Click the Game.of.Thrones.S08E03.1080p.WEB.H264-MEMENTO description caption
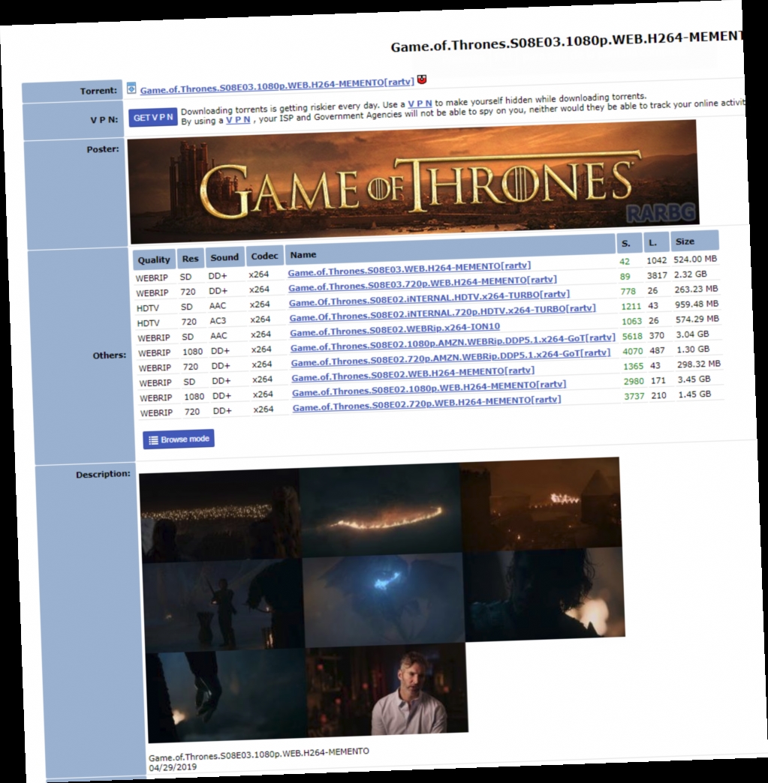 click(x=258, y=754)
